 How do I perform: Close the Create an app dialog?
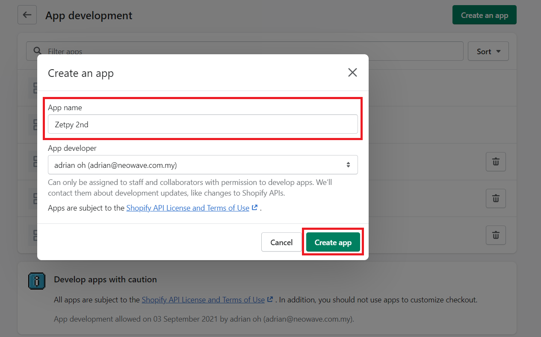click(352, 73)
